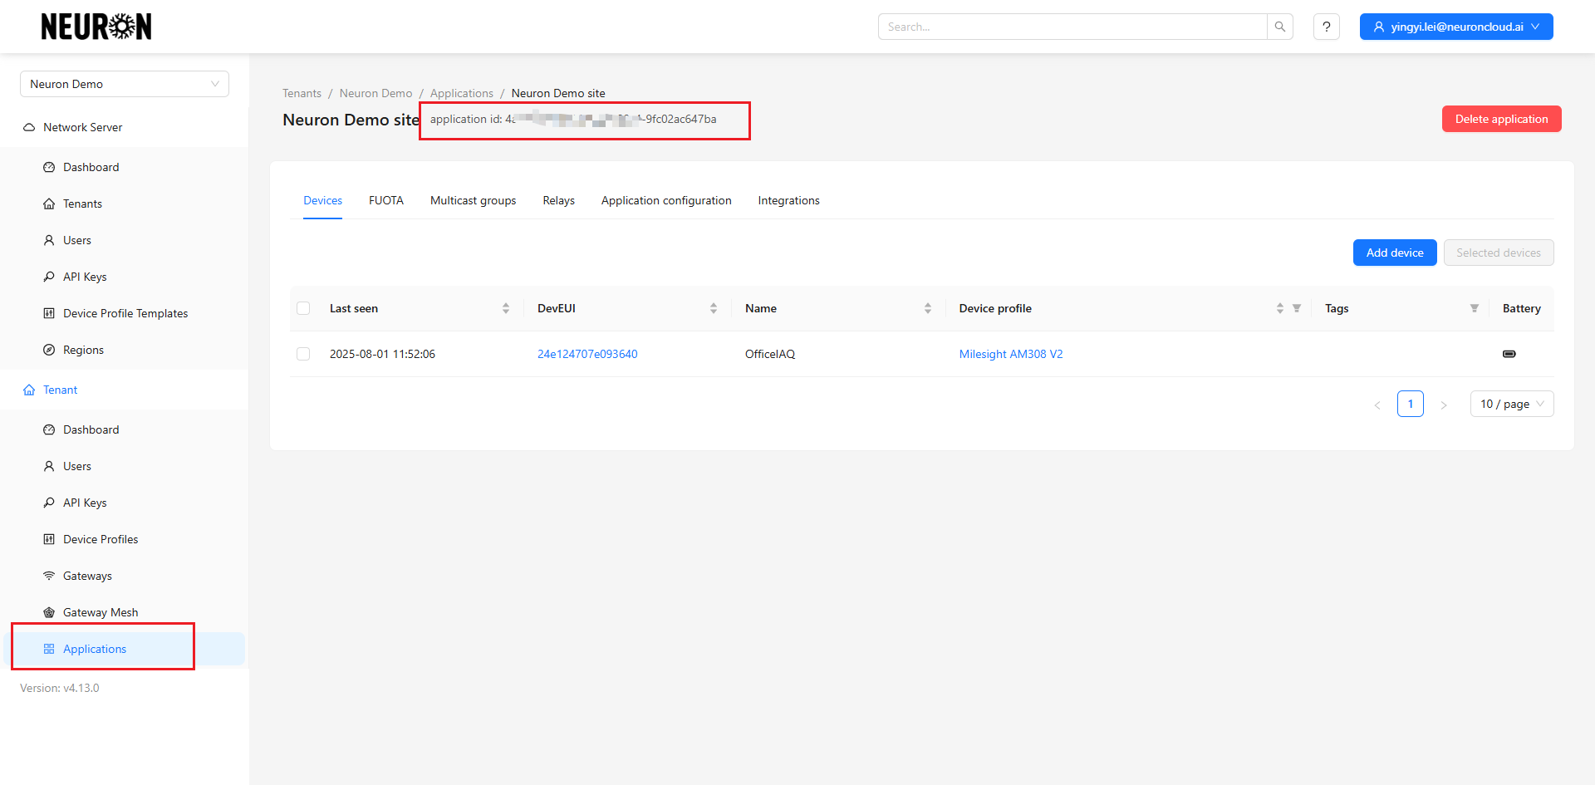Image resolution: width=1595 pixels, height=785 pixels.
Task: Click the search magnifier icon
Action: 1279,27
